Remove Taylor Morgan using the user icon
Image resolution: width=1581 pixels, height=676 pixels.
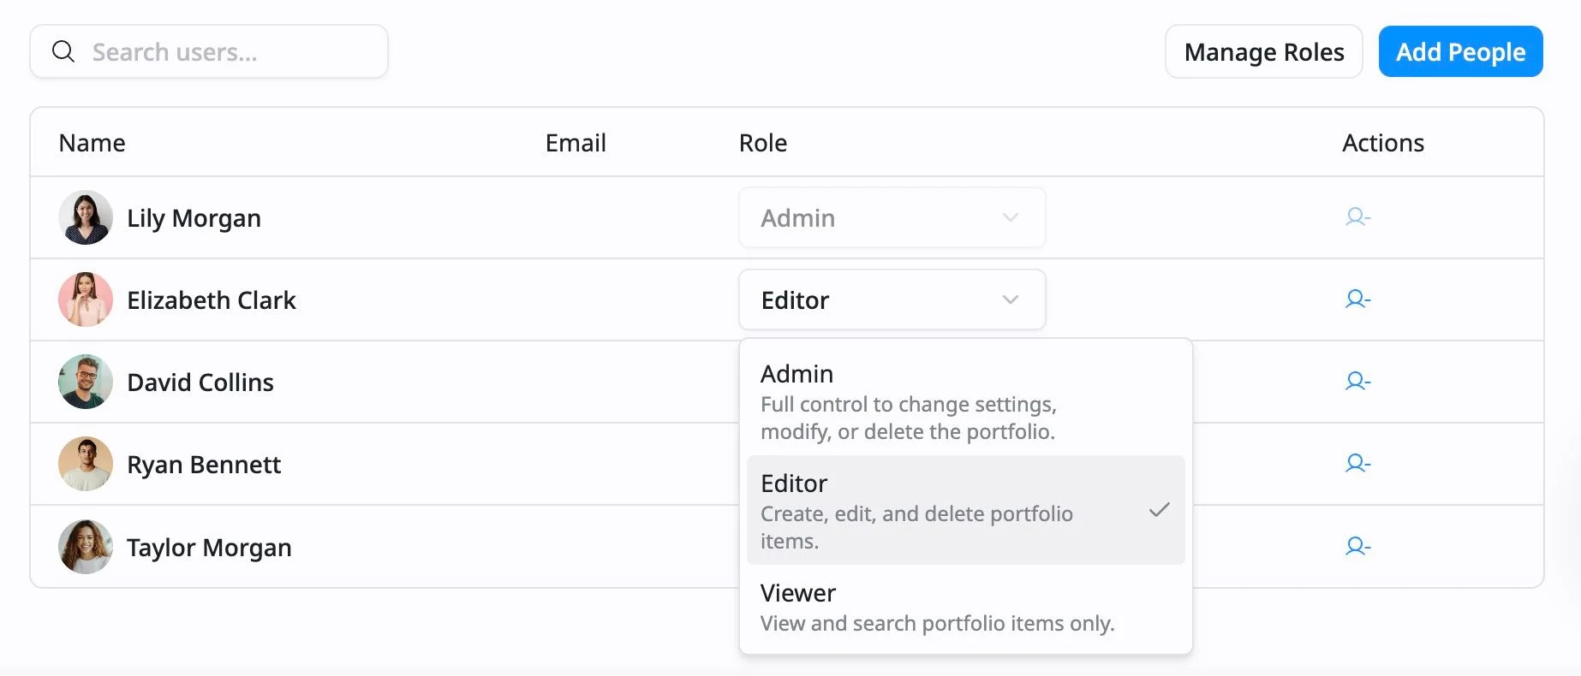click(x=1357, y=547)
